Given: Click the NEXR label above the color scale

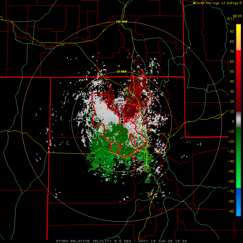Looking at the screenshot, I should click(237, 16).
